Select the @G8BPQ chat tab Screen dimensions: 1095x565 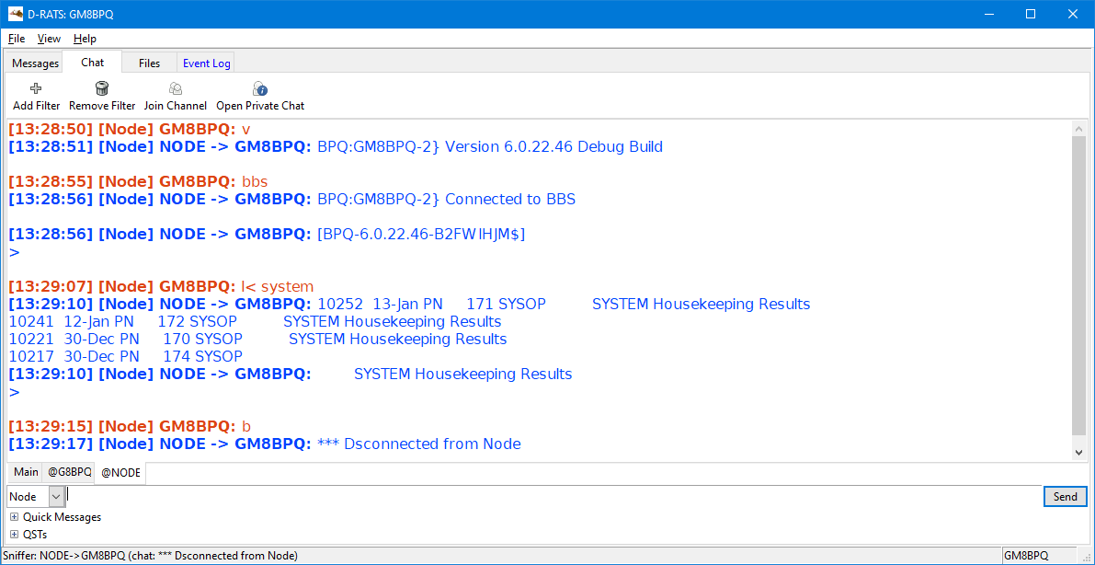coord(70,472)
